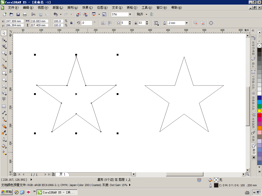
Task: Expand the undo history arrow
Action: click(x=61, y=14)
